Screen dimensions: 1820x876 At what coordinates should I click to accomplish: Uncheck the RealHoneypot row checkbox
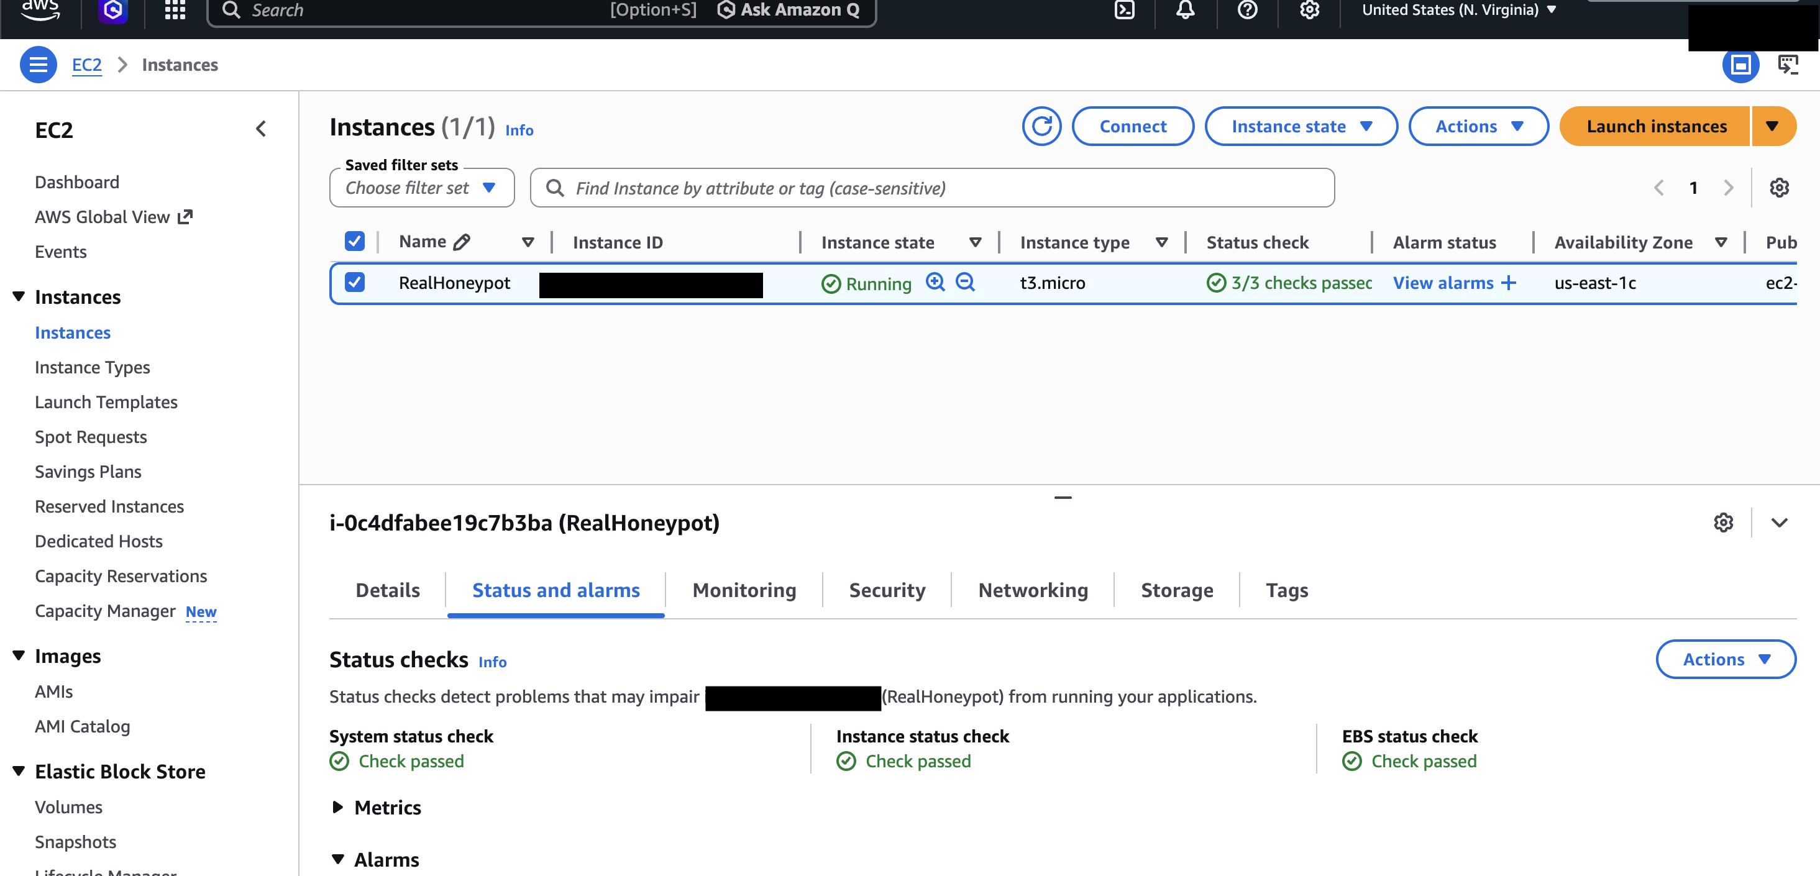tap(355, 283)
